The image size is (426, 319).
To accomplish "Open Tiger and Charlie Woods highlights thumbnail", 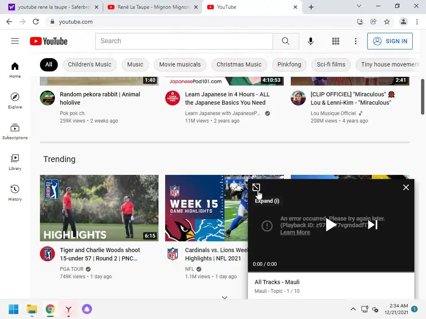I will [x=99, y=208].
